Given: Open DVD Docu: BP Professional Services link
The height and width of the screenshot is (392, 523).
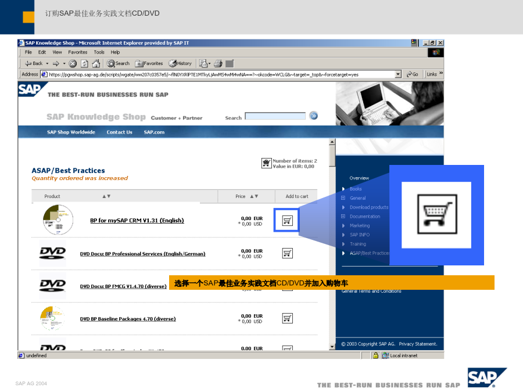Looking at the screenshot, I should pos(142,254).
